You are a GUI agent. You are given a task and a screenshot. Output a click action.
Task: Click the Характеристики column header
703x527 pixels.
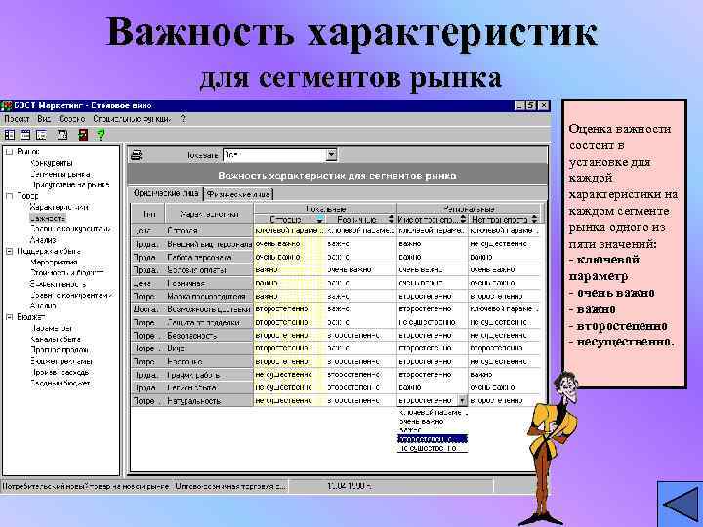(x=209, y=214)
